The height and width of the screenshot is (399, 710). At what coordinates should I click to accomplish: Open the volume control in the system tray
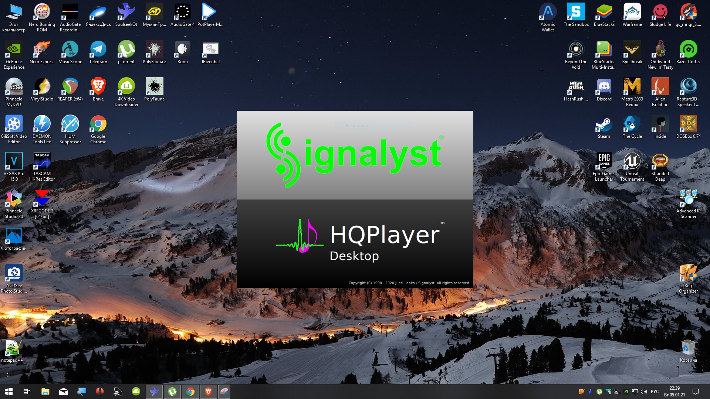644,392
